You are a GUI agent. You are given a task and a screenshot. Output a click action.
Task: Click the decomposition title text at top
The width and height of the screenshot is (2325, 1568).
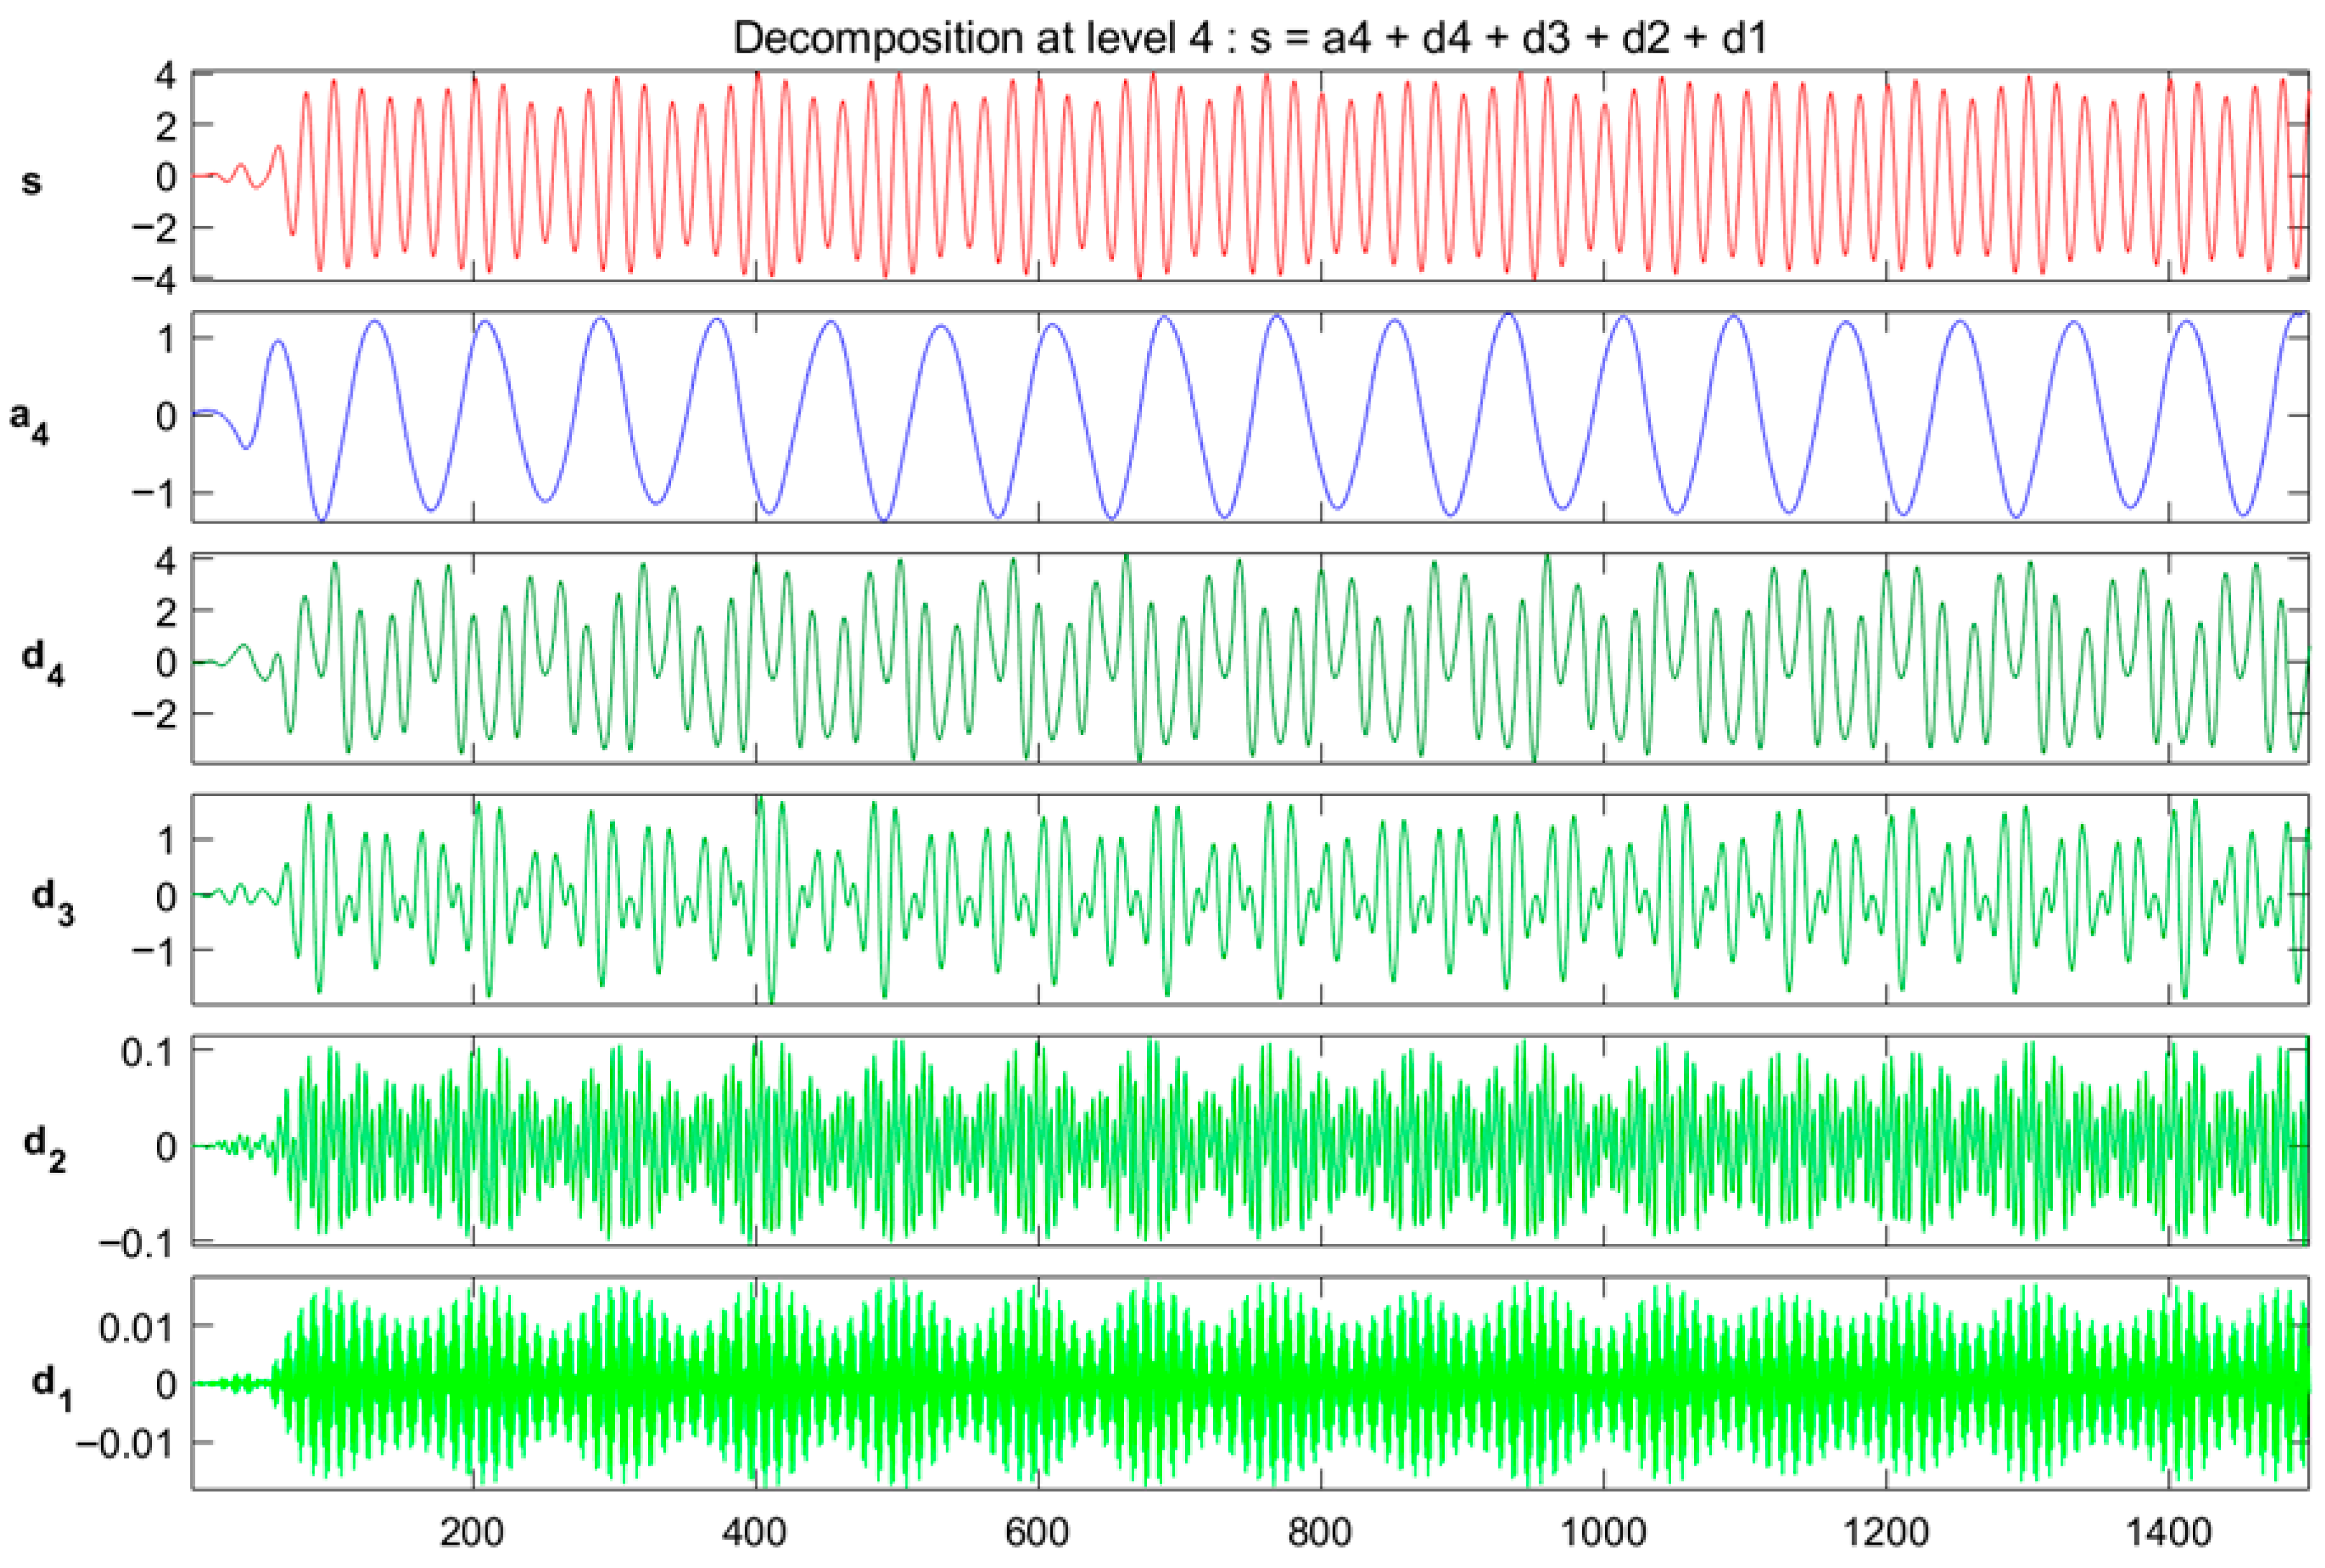(x=1249, y=38)
